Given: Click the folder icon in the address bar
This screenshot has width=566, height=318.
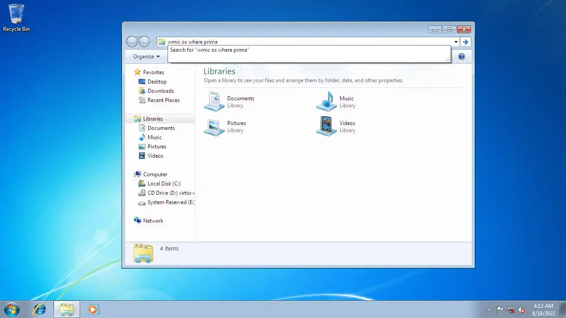Looking at the screenshot, I should click(x=162, y=42).
